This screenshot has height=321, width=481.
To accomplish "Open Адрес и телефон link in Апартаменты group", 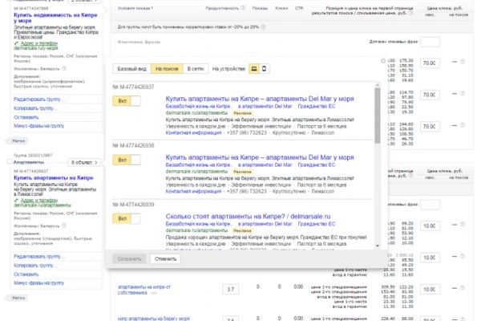I will (39, 201).
